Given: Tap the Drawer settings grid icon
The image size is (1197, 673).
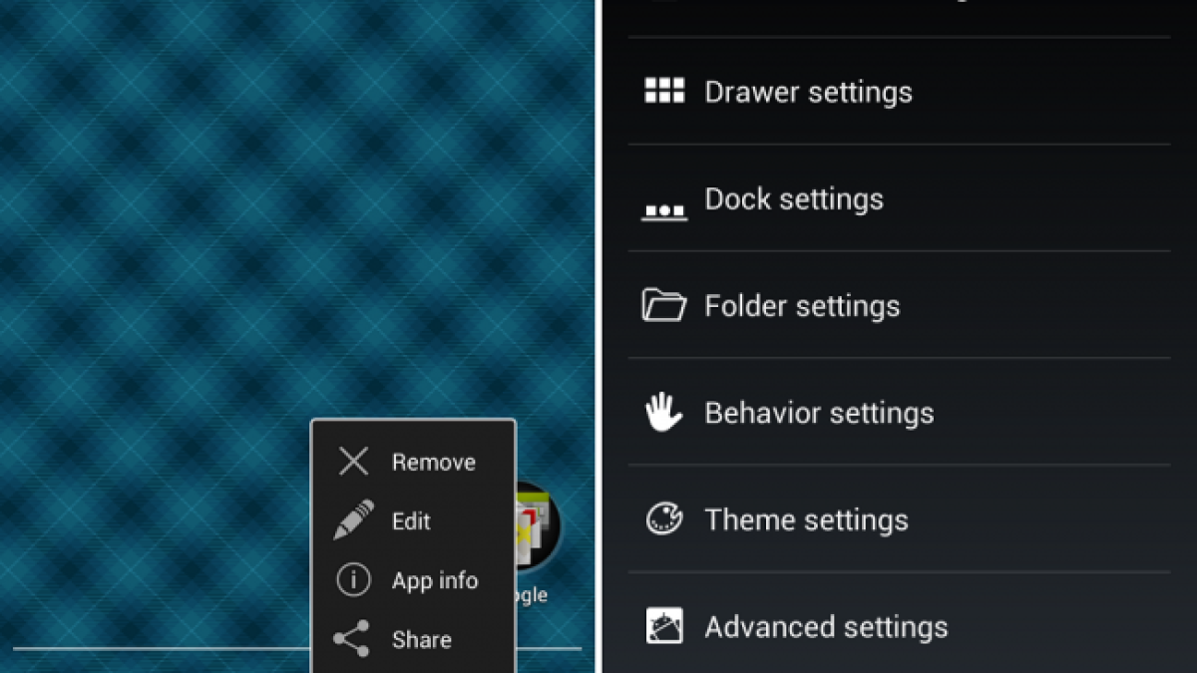Looking at the screenshot, I should click(x=664, y=92).
